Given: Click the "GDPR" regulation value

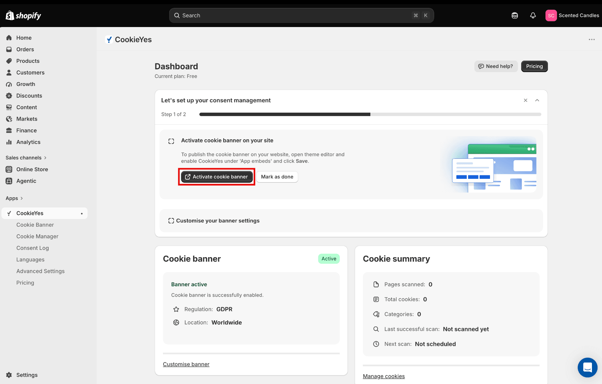Looking at the screenshot, I should pos(224,309).
